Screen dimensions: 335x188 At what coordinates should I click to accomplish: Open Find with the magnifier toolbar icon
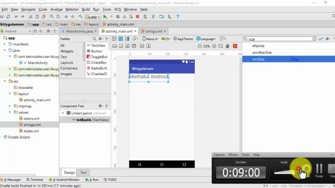(52, 16)
